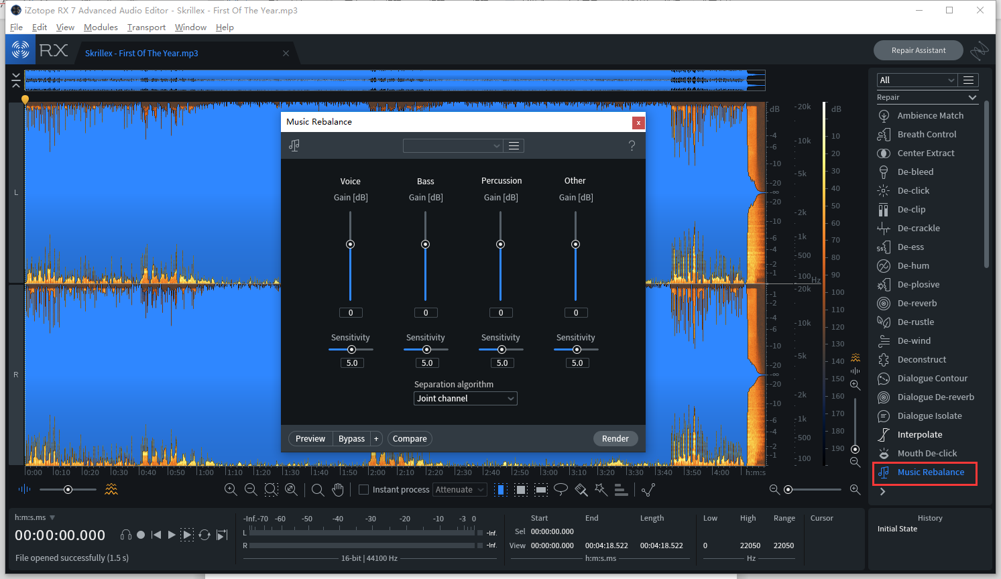Open the module filter All dropdown
The height and width of the screenshot is (579, 1001).
(x=917, y=80)
